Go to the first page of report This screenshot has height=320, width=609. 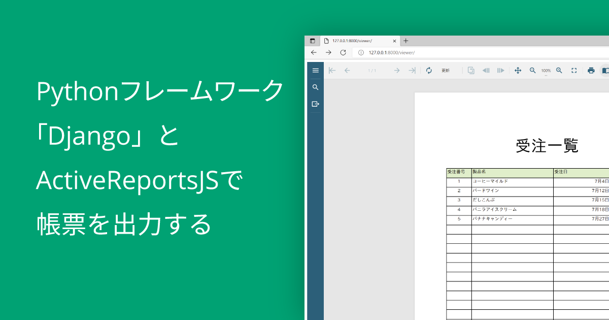[332, 71]
